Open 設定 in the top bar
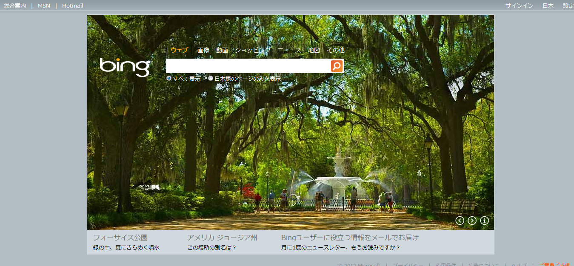This screenshot has height=266, width=574. coord(568,6)
